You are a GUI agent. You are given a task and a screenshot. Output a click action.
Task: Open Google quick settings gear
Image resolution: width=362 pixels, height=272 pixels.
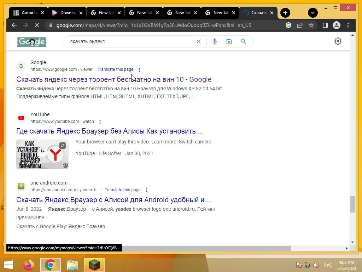coord(338,41)
